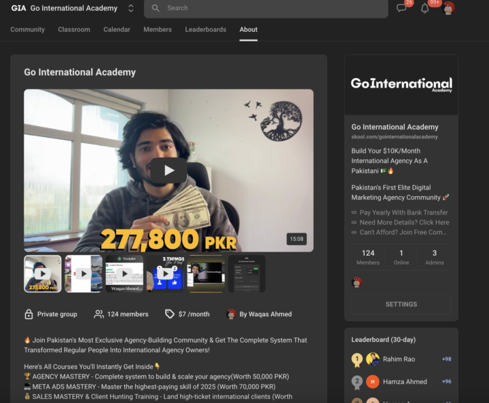Screen dimensions: 489x403
Task: Click the GoInternational Academy banner image
Action: (x=401, y=85)
